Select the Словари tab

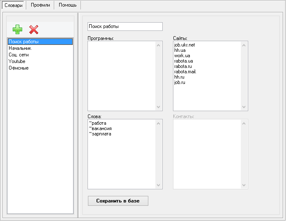(14, 5)
